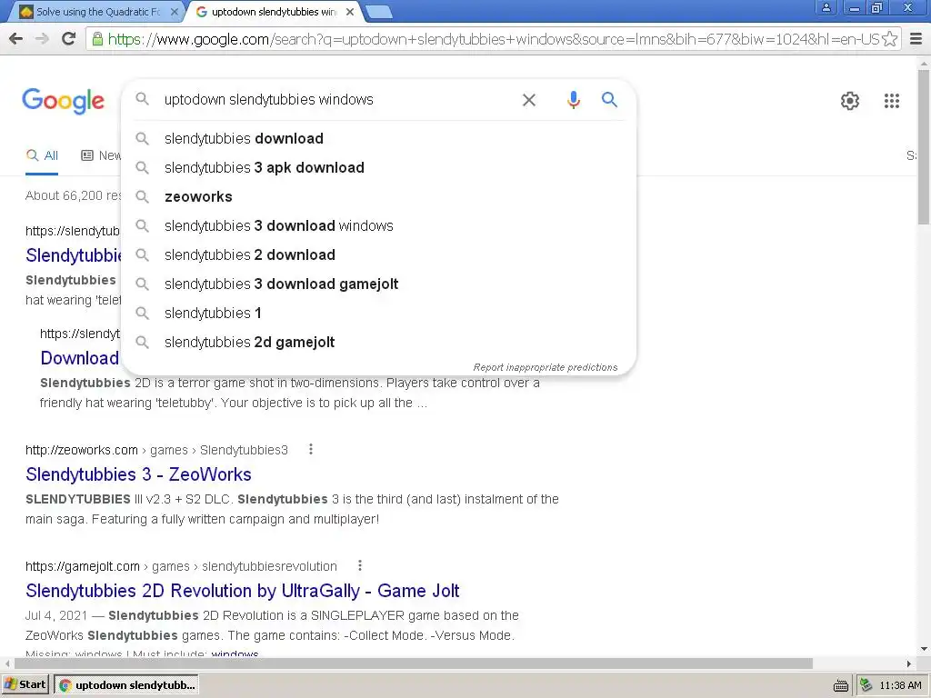Open the Download sub-result link
The width and height of the screenshot is (931, 698).
tap(80, 358)
